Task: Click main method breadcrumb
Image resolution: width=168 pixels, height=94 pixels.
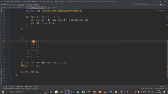Action: coord(36,5)
